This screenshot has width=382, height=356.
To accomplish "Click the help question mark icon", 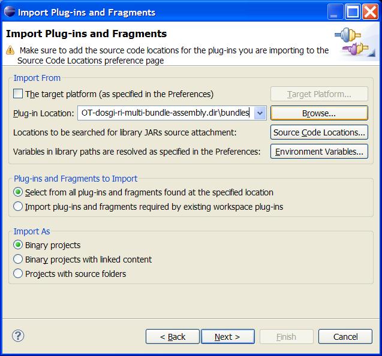I will point(18,336).
